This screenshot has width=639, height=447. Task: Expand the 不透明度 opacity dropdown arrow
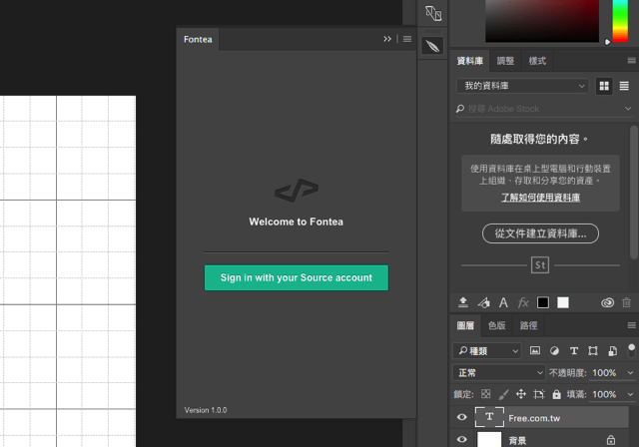630,372
